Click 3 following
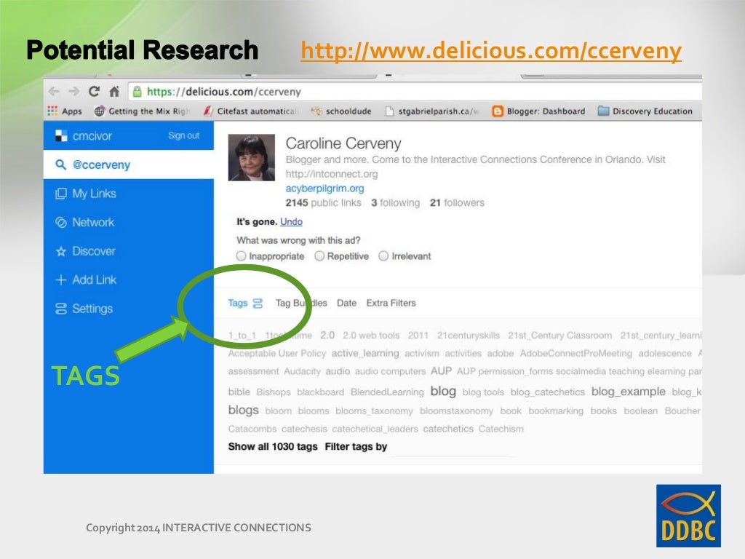The image size is (745, 559). point(396,203)
